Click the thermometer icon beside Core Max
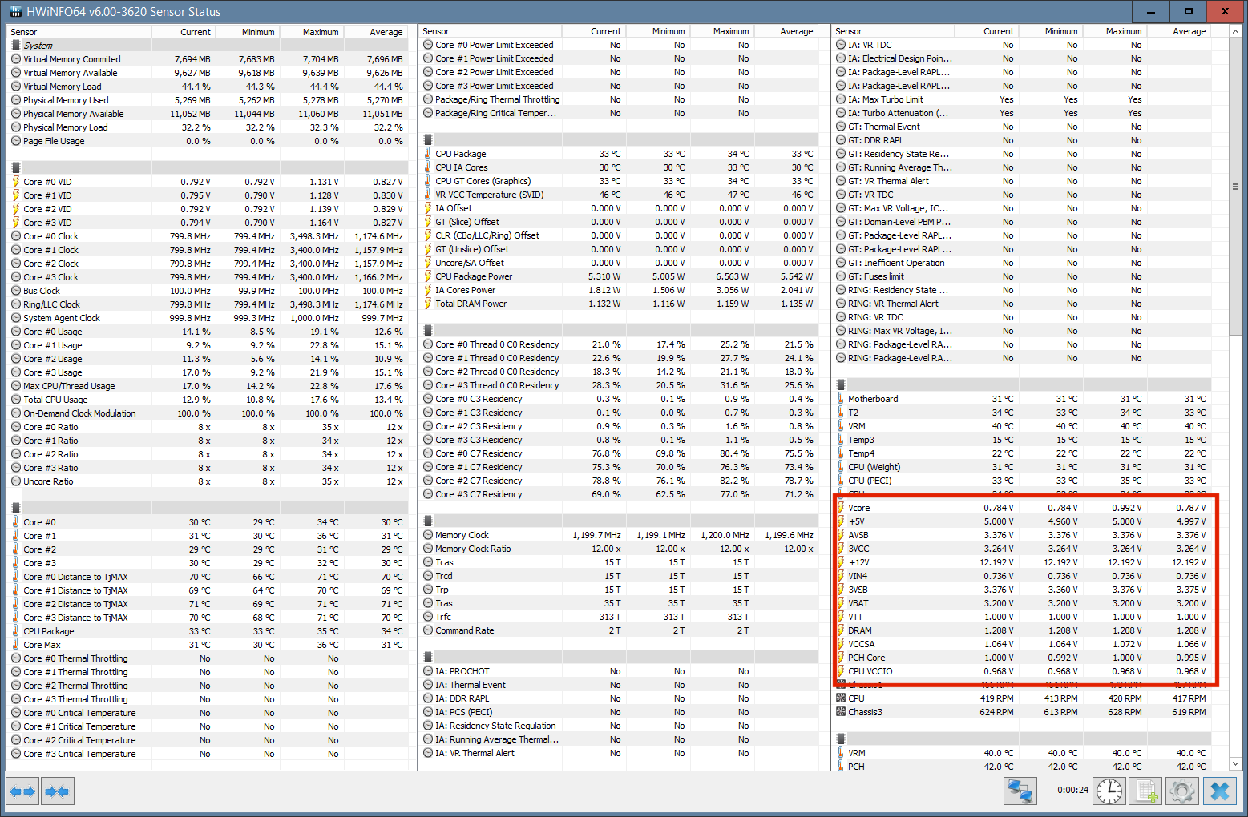This screenshot has height=817, width=1248. 16,645
